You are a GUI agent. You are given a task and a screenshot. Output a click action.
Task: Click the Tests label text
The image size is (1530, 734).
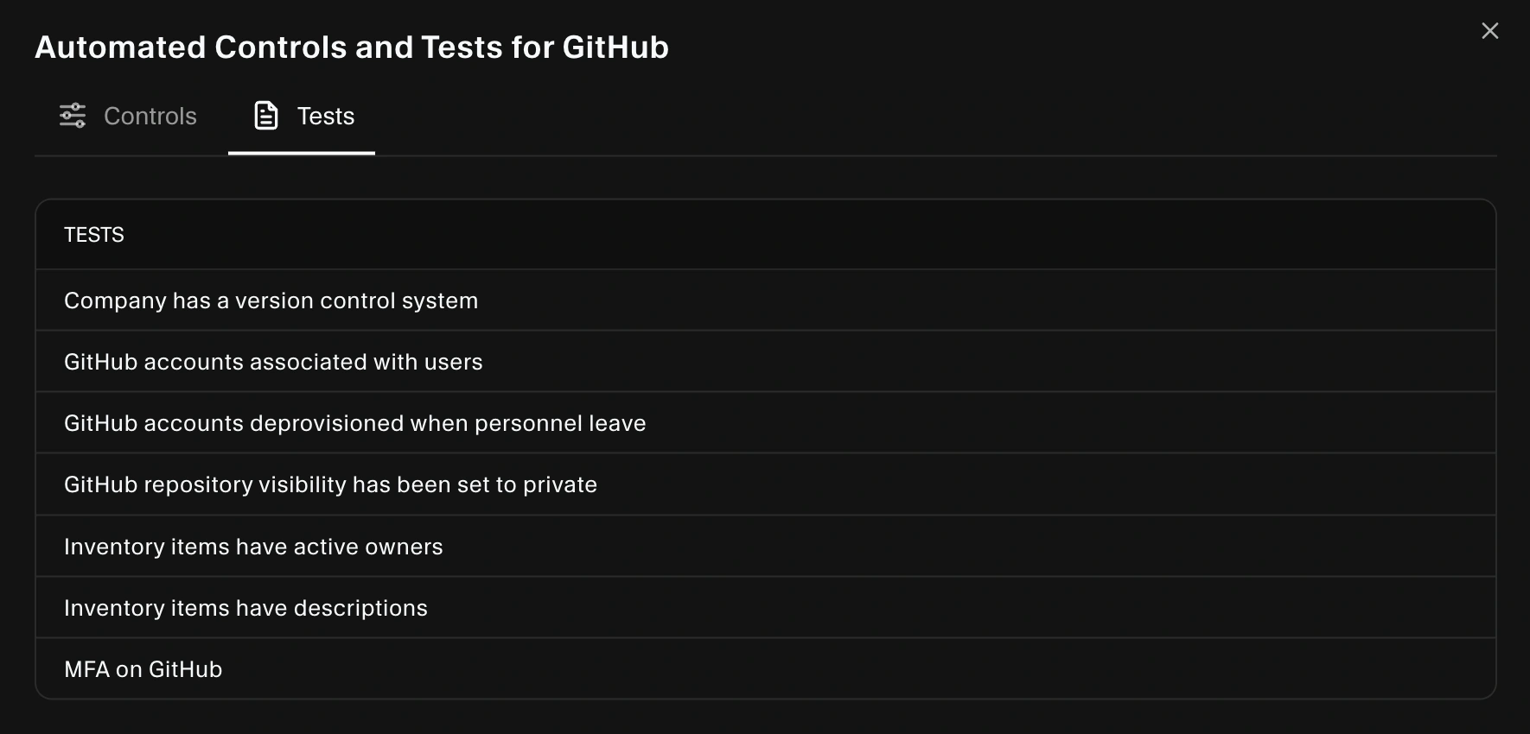click(326, 116)
